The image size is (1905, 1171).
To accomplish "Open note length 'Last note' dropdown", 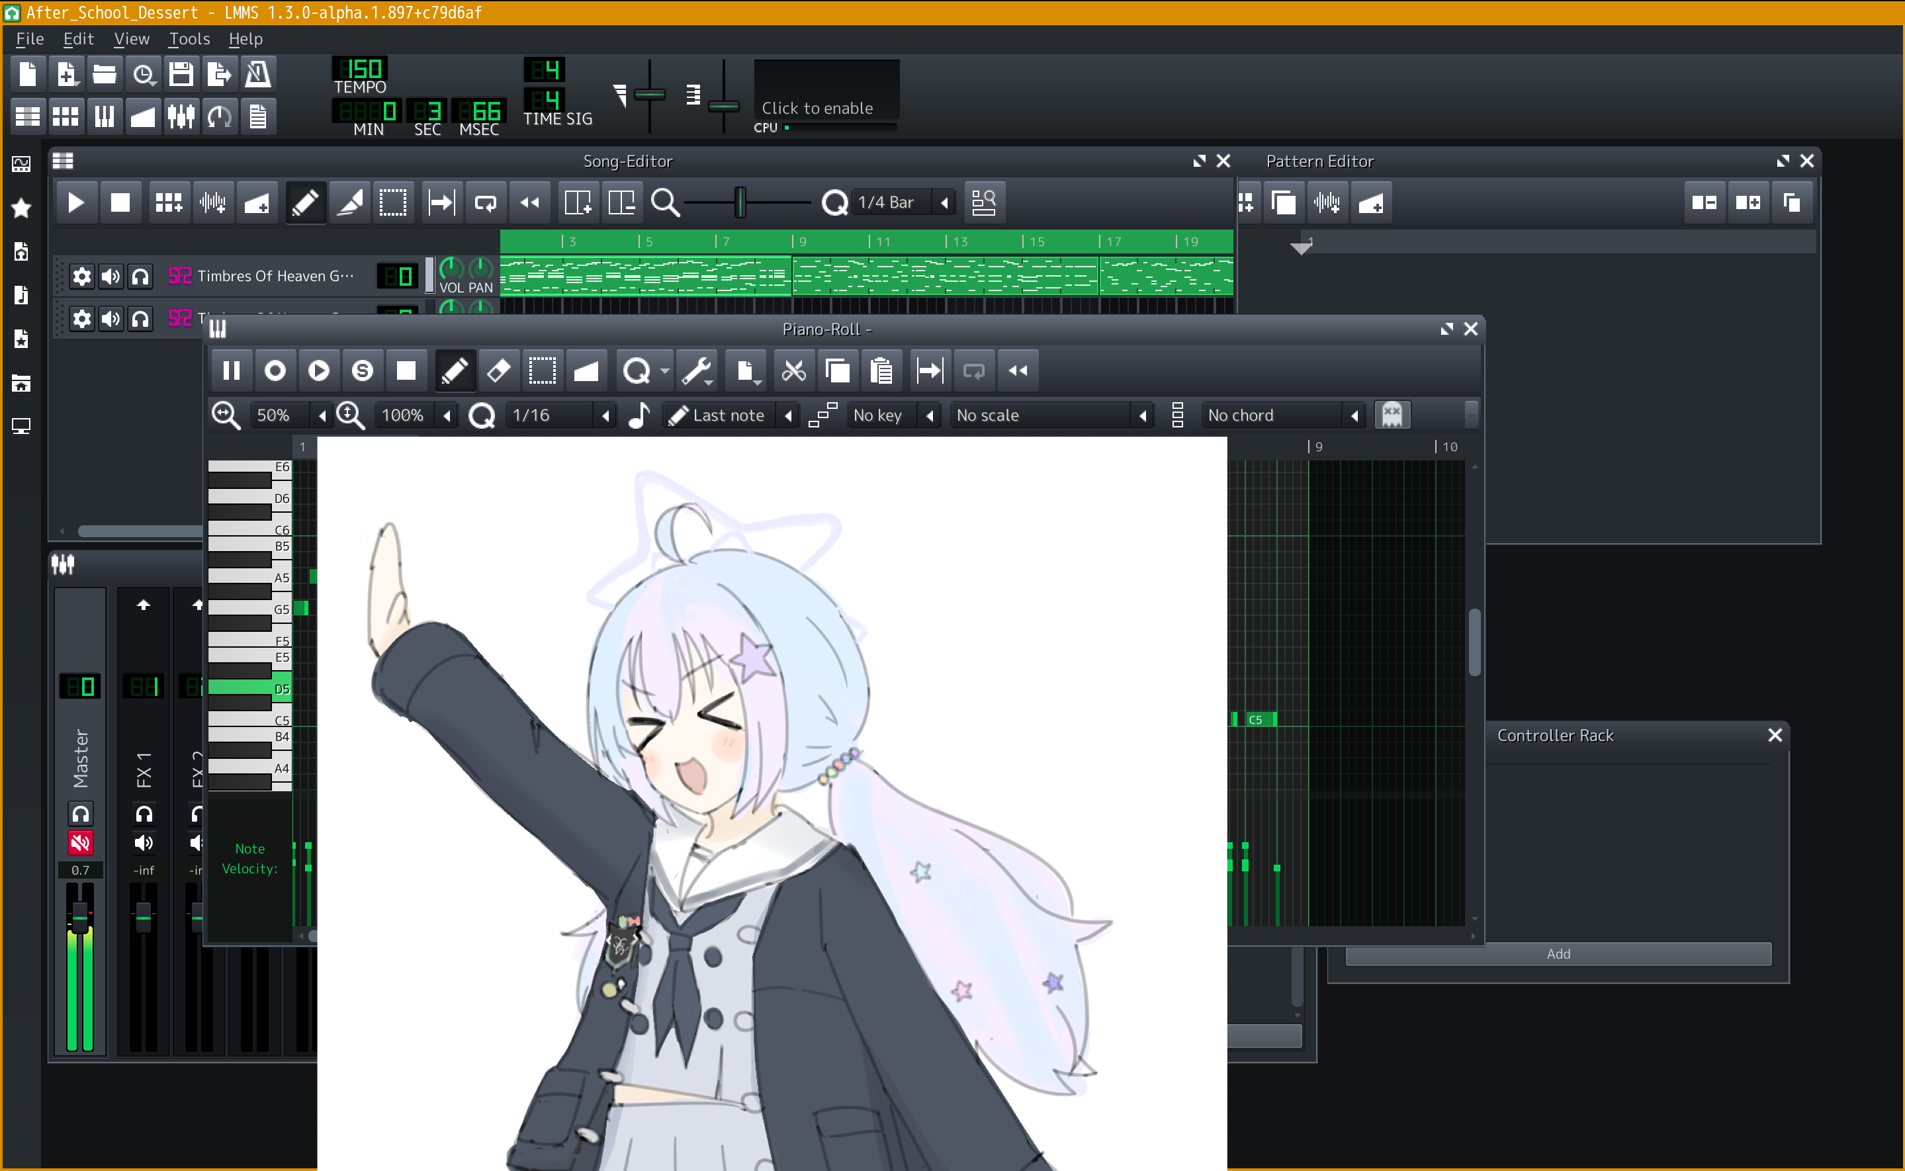I will coord(731,416).
